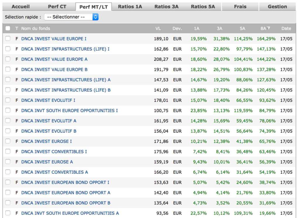Sort by 1A performance column

(x=197, y=28)
